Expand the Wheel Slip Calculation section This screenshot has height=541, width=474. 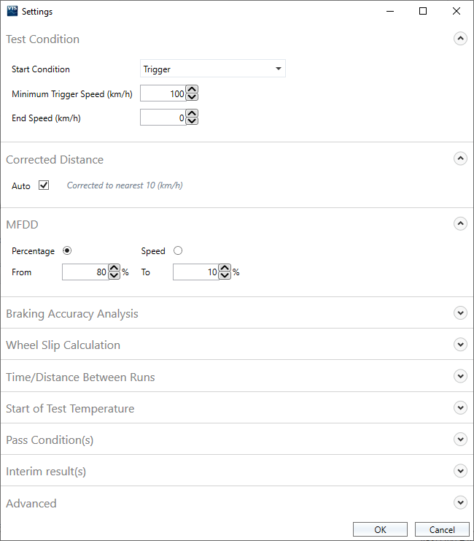(460, 344)
